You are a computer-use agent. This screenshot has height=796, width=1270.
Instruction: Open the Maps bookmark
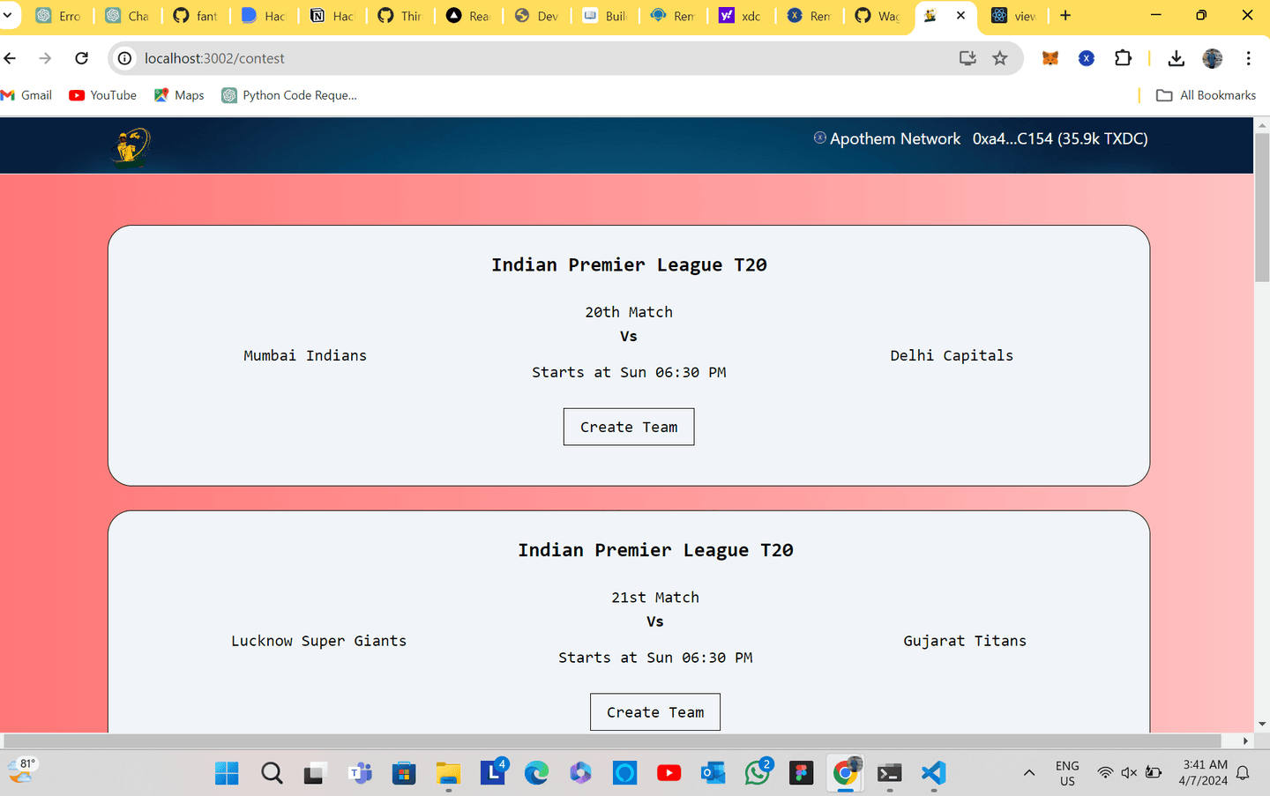[179, 95]
